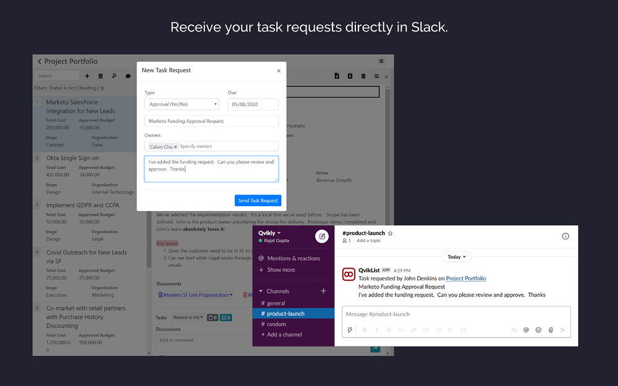Click the QvikList sender name

(x=369, y=271)
